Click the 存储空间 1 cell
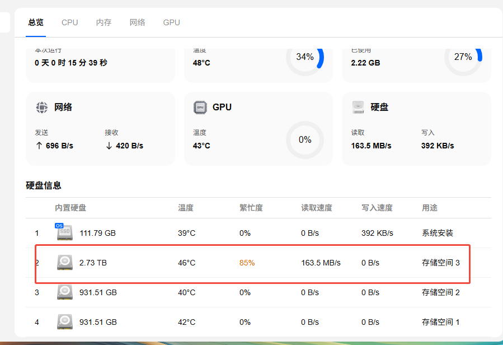This screenshot has height=345, width=503. point(440,322)
